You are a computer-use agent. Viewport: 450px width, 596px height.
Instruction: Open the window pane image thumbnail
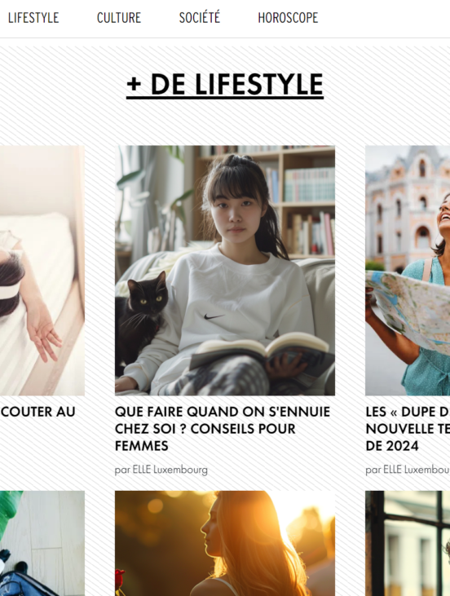408,543
